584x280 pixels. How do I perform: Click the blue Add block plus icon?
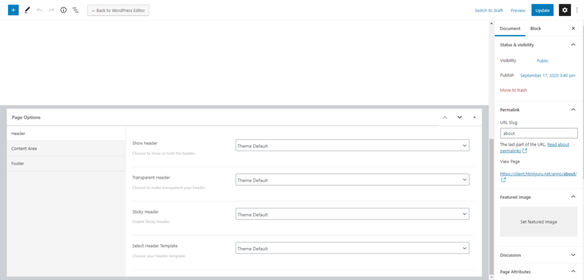[x=14, y=10]
